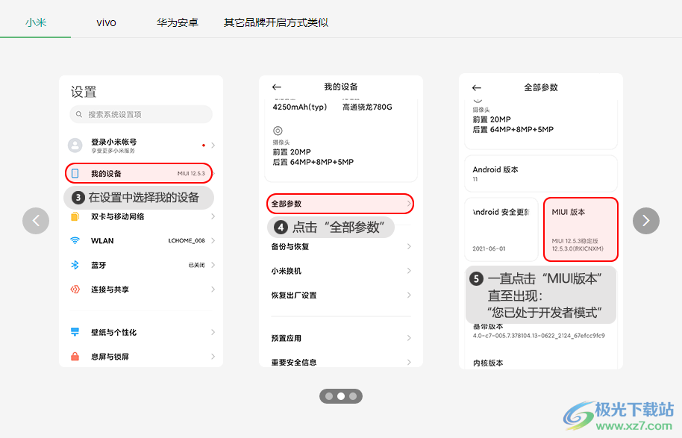Open 备份与恢复 entry
Image resolution: width=682 pixels, height=438 pixels.
coord(341,247)
